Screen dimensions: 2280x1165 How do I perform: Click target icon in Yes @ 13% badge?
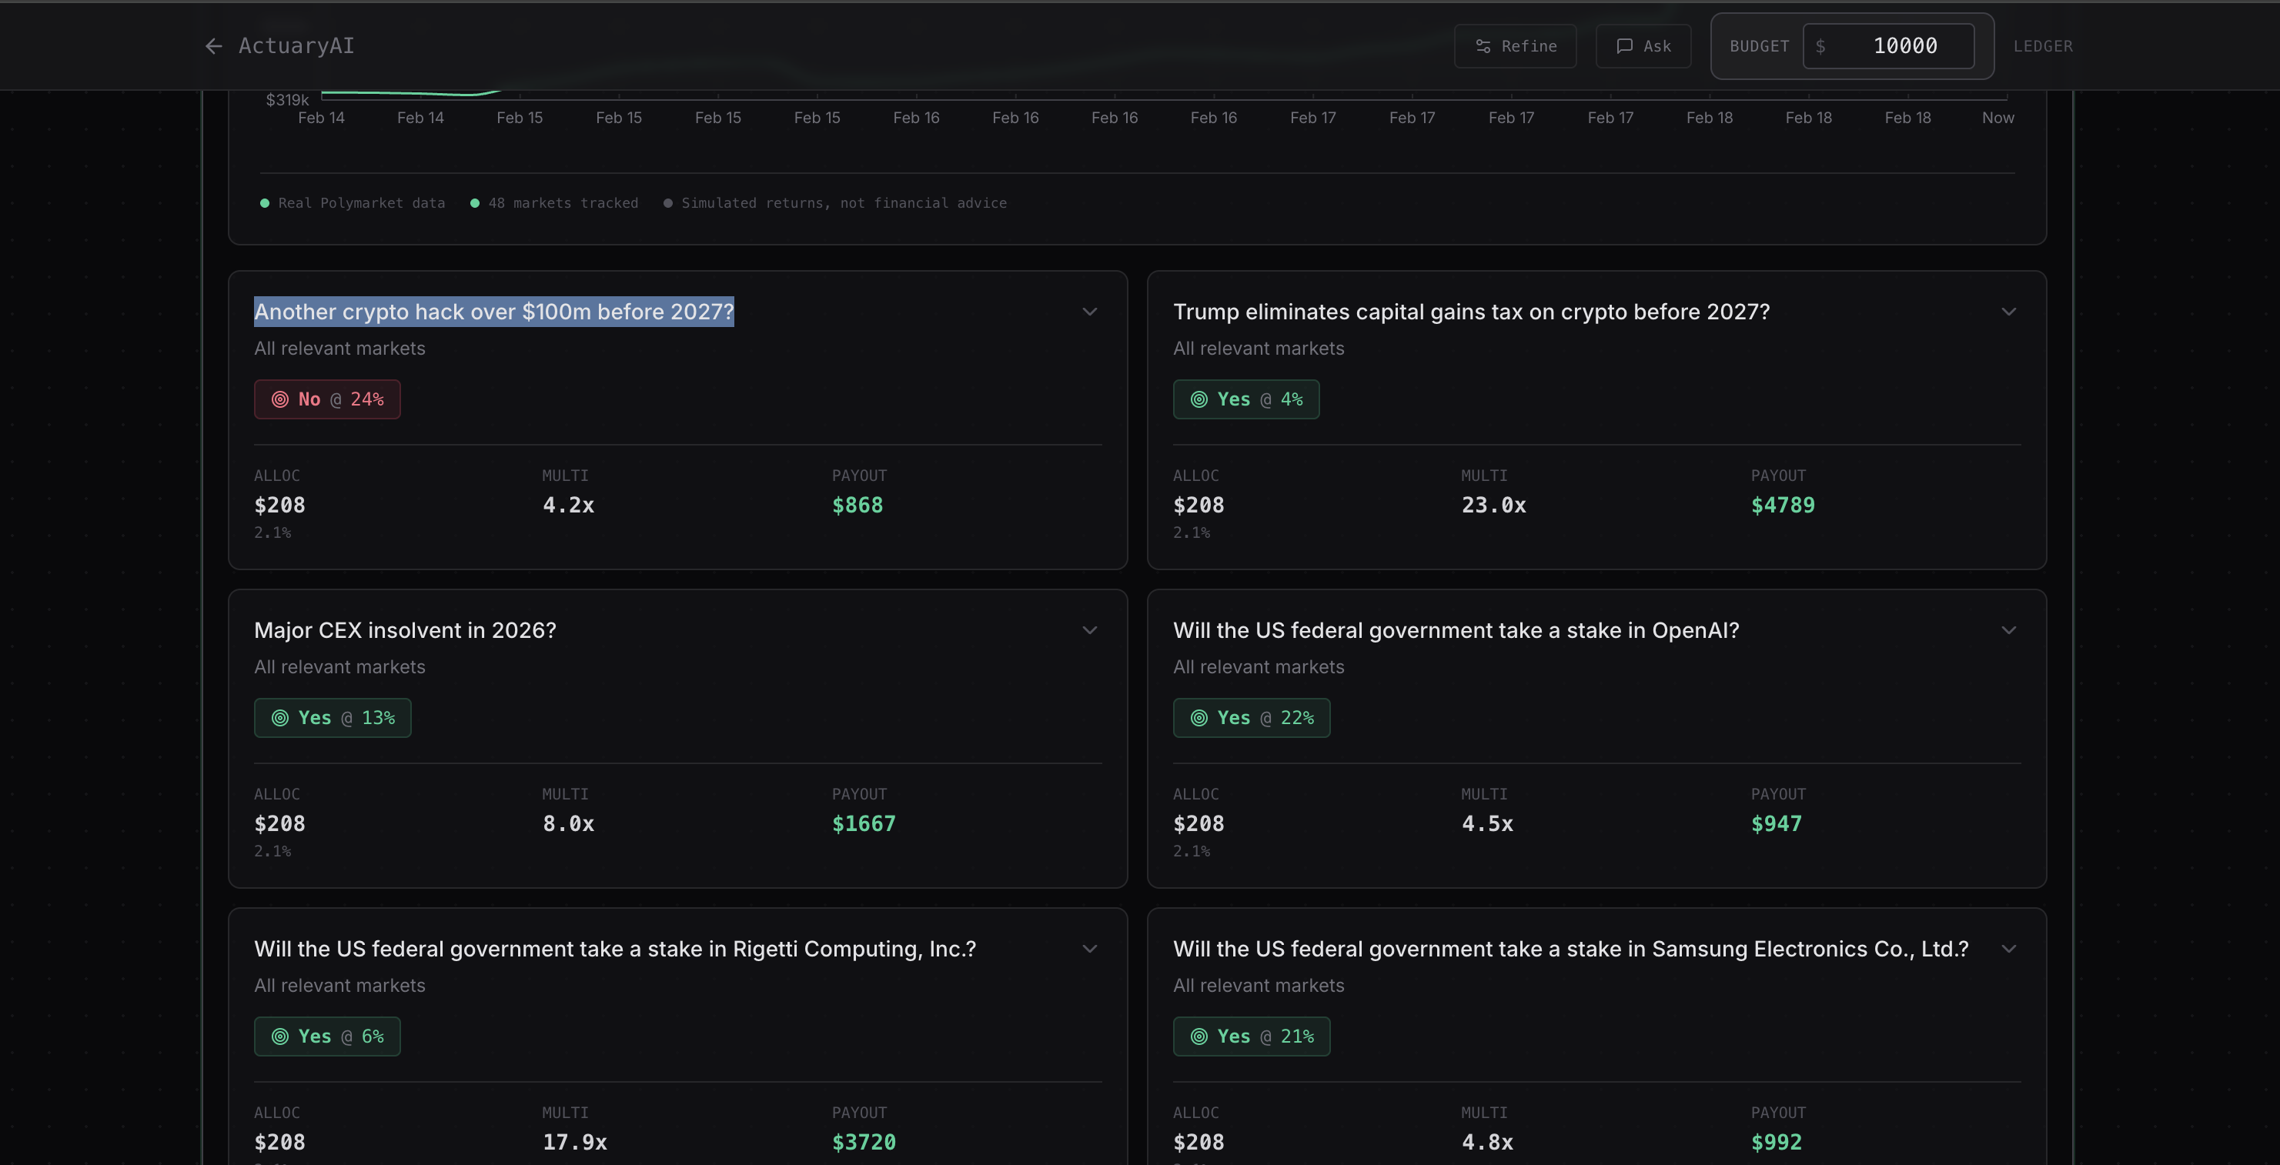[x=279, y=718]
